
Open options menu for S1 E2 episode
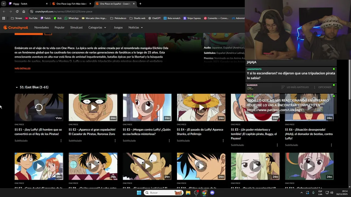click(x=115, y=141)
